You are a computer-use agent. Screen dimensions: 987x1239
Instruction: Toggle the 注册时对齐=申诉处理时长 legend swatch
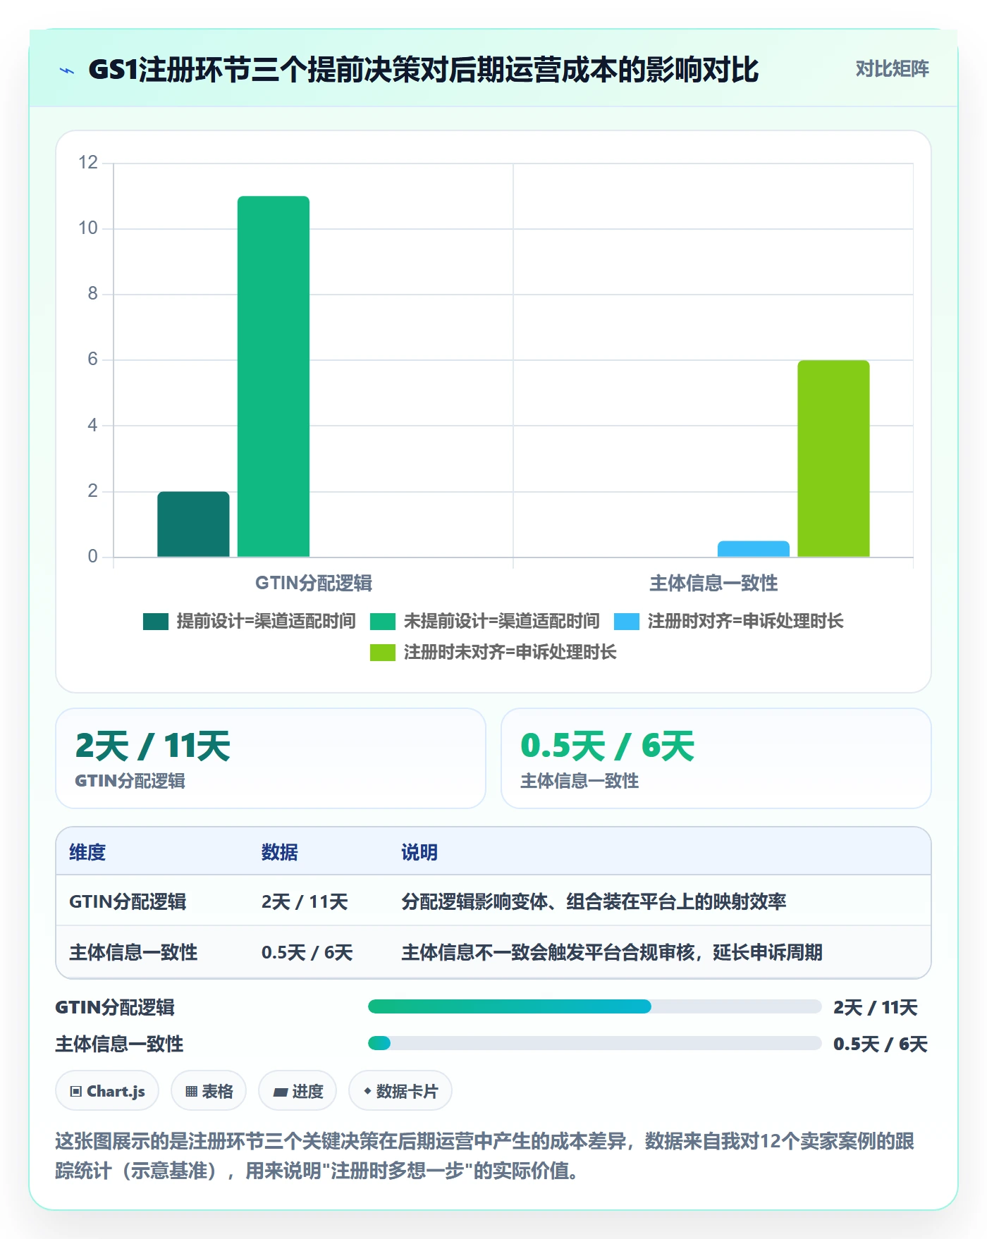click(x=627, y=622)
